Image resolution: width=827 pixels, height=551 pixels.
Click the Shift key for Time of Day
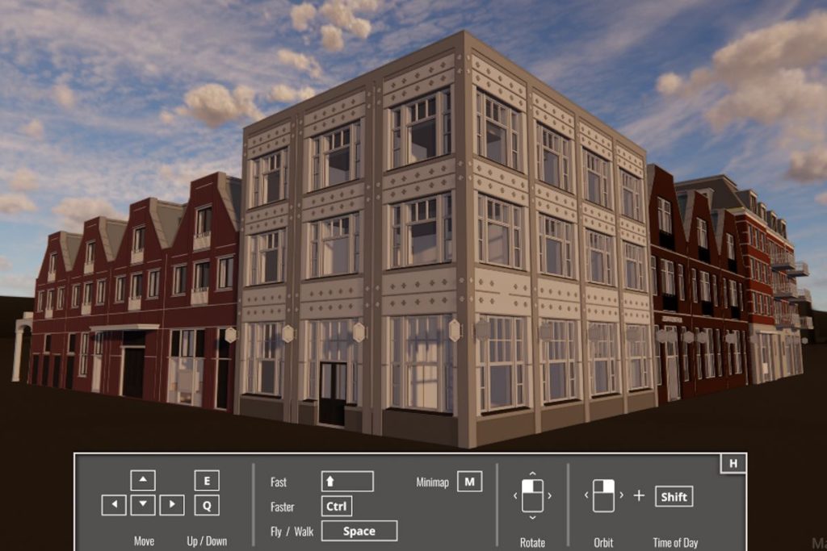[674, 496]
